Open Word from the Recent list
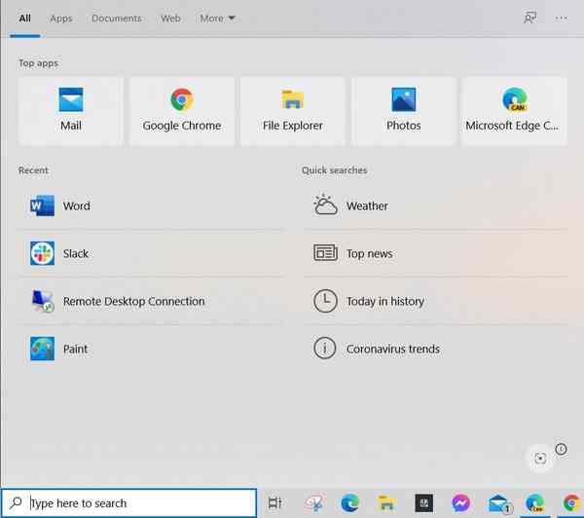The image size is (584, 518). click(151, 205)
